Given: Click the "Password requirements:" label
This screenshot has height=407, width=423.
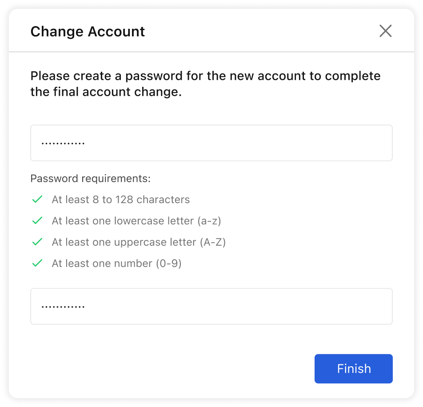Looking at the screenshot, I should pos(91,179).
